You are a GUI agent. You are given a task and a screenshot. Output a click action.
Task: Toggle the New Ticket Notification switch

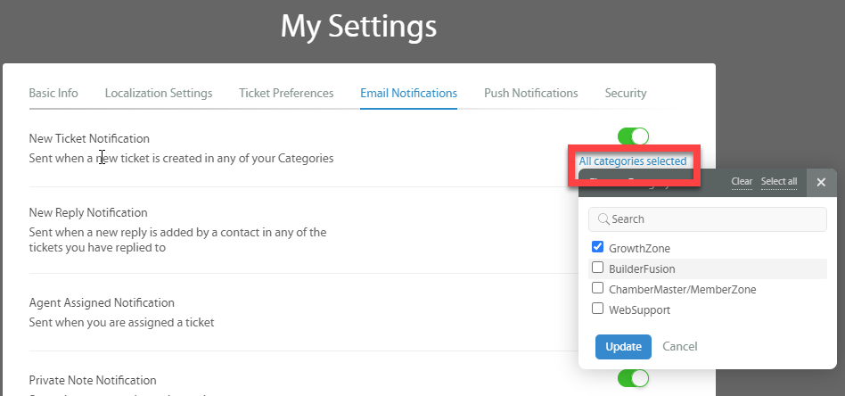633,136
